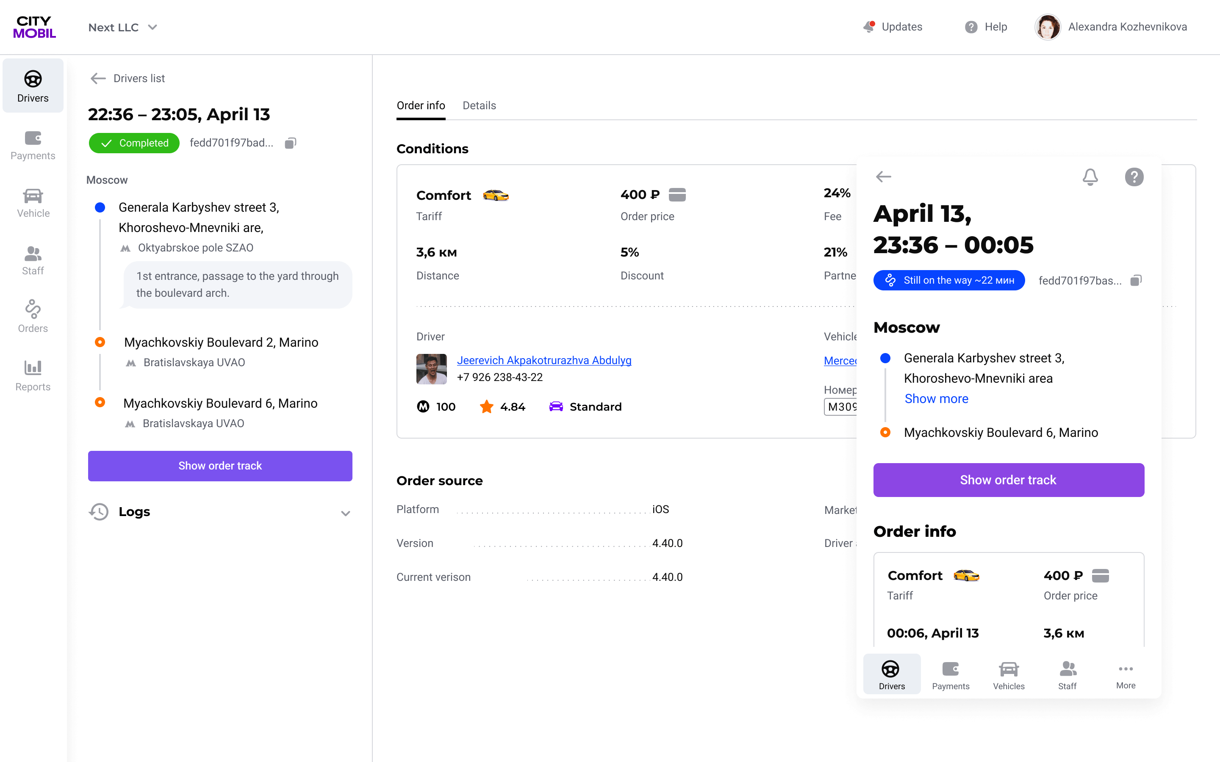
Task: Click the 3,6 км distance value in Conditions
Action: [437, 252]
